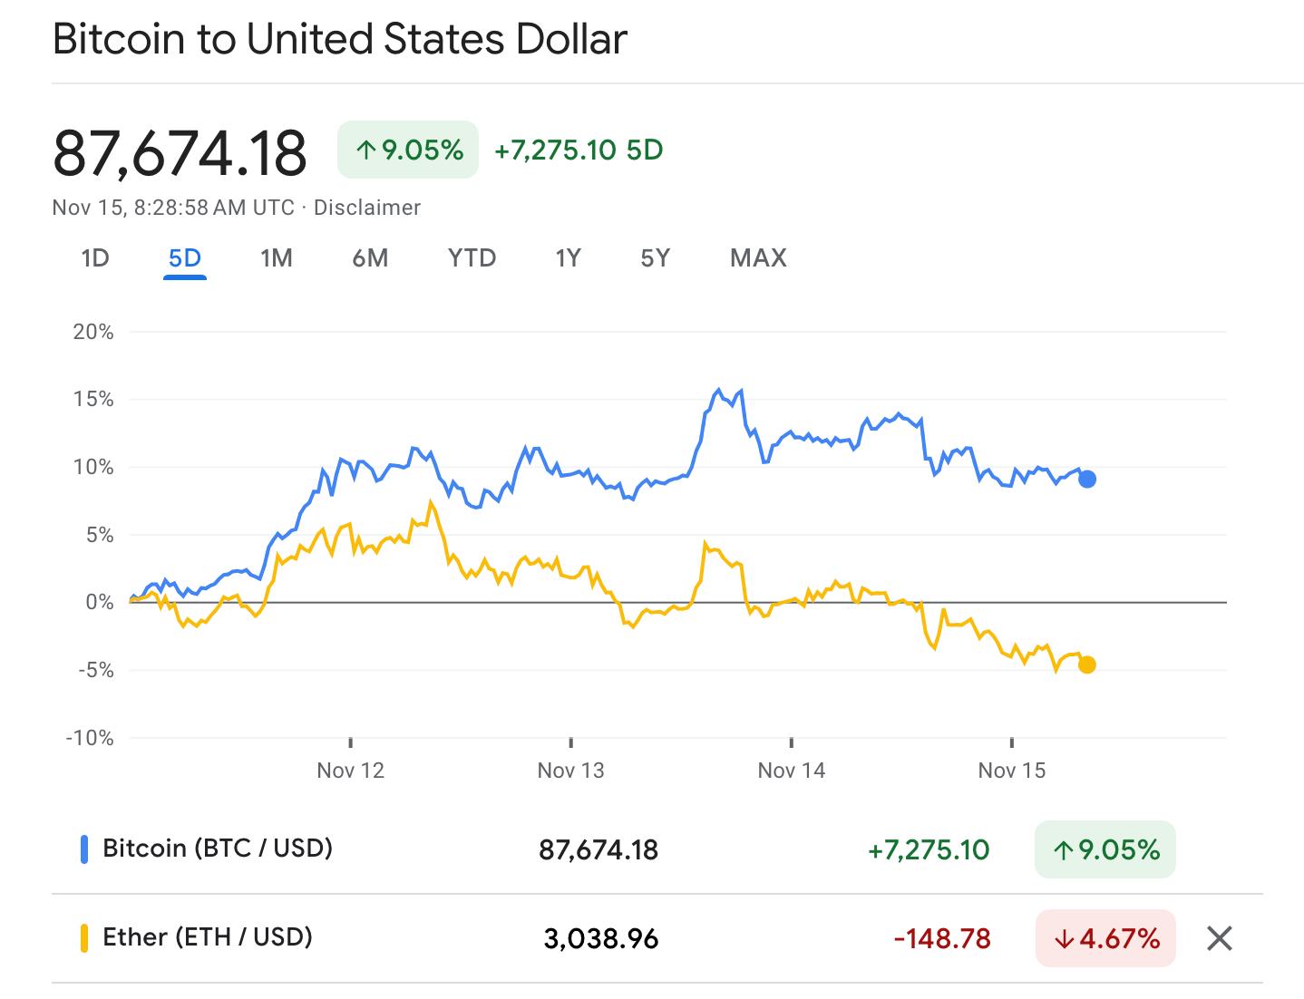
Task: Open the Disclaimer link
Action: [367, 208]
